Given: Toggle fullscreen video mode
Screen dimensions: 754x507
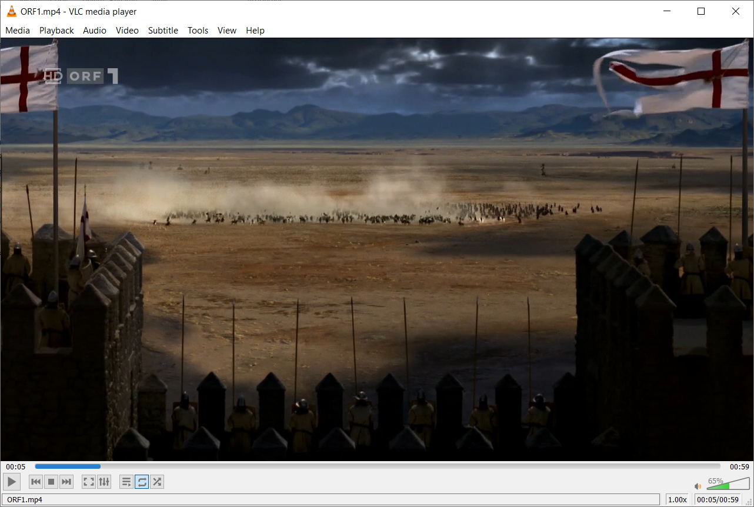Looking at the screenshot, I should (89, 482).
